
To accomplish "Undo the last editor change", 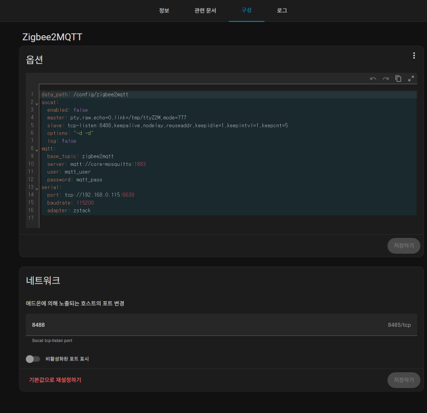I will 373,79.
